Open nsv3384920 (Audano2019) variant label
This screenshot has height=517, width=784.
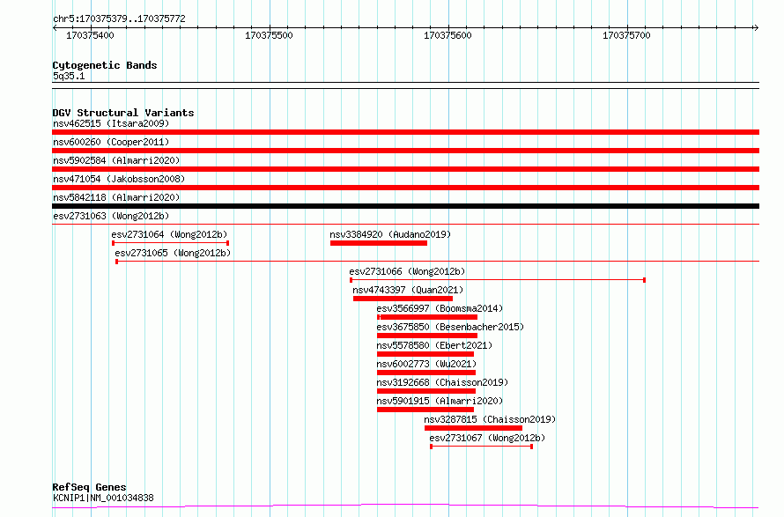390,234
